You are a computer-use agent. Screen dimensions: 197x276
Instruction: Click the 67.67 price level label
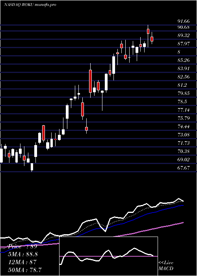pos(184,168)
